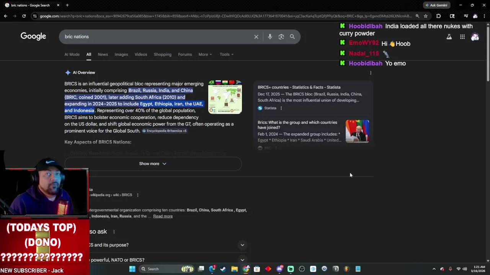Open Search Labs flask icon

449,37
